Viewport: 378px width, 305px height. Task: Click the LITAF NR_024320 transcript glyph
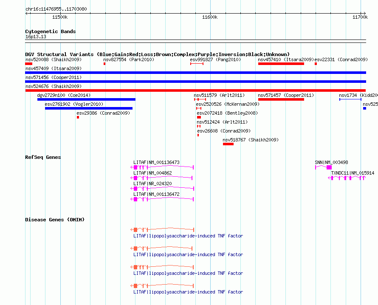pos(162,188)
